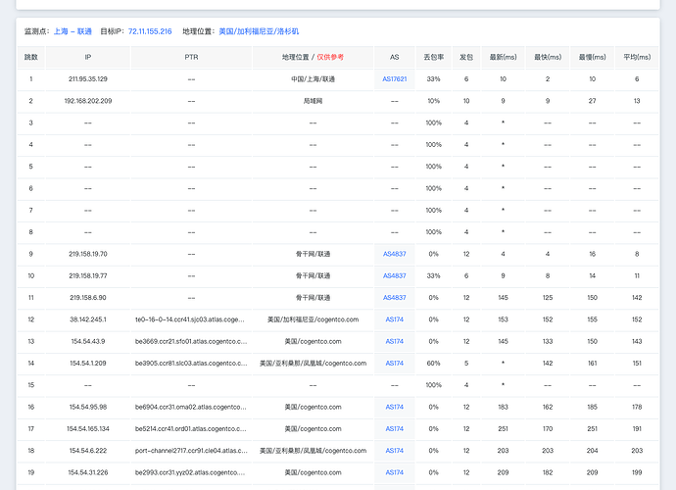Click PTR be2993.ccr31.yyz02 entry
Viewport: 676px width, 490px height.
click(190, 472)
